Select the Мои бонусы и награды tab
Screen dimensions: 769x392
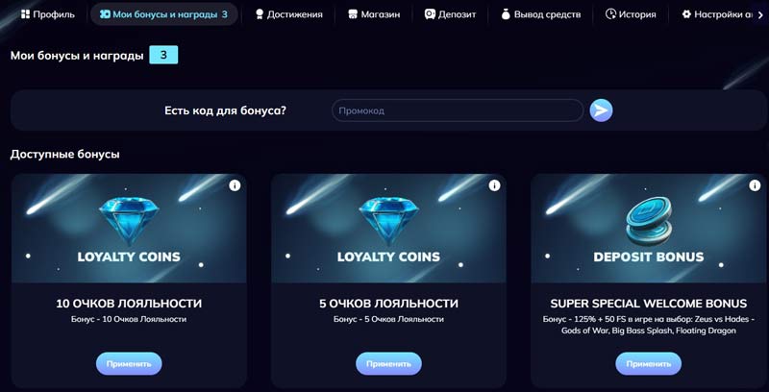163,14
